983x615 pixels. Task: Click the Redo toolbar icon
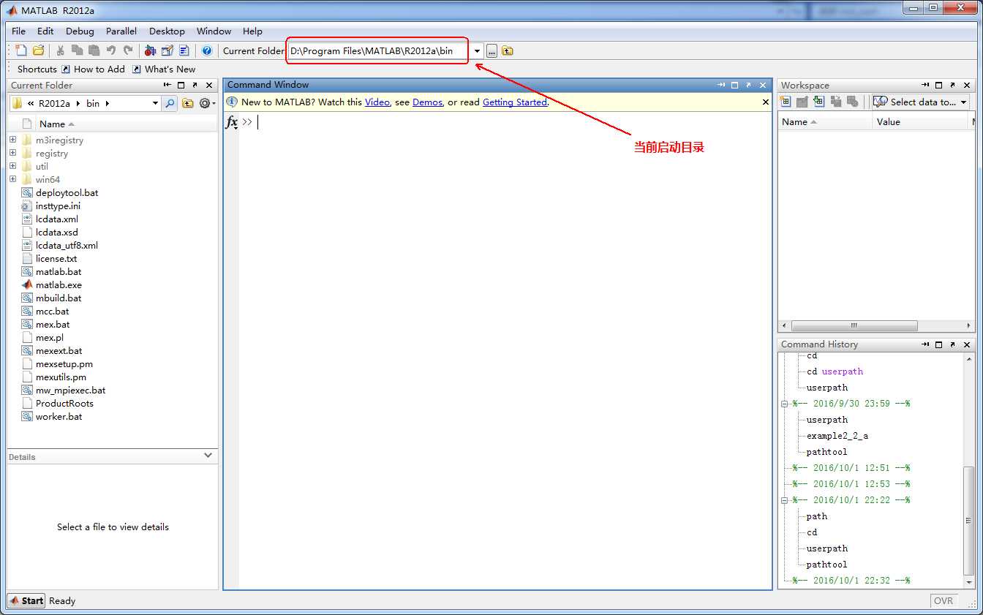point(128,50)
